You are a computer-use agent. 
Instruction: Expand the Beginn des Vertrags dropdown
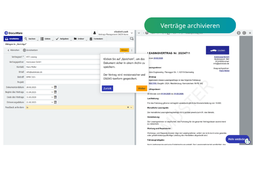(x=52, y=92)
